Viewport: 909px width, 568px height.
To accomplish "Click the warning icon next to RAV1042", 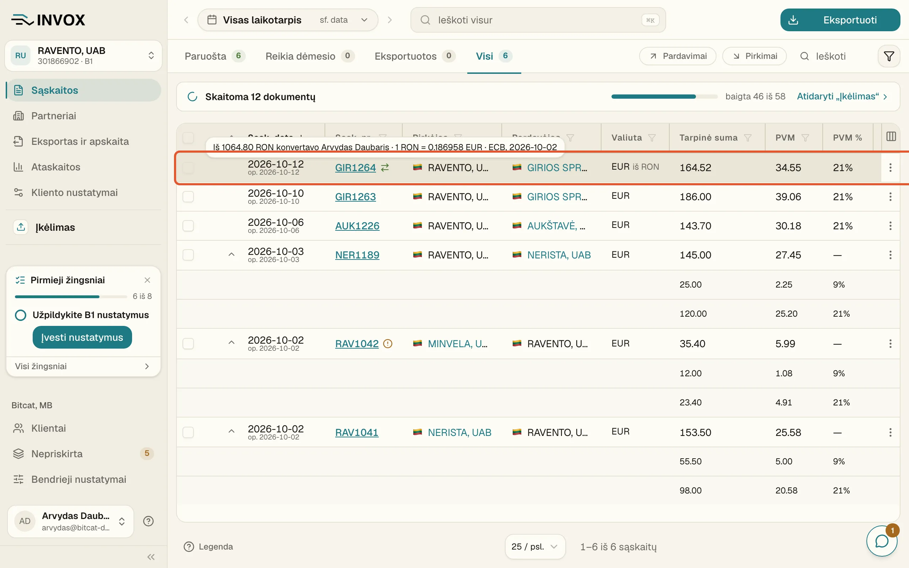I will click(x=388, y=344).
